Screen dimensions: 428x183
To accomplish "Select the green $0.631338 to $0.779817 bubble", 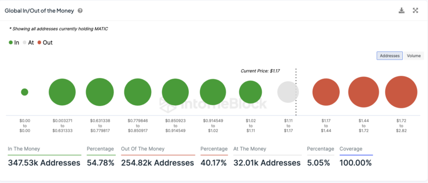I will tap(100, 92).
